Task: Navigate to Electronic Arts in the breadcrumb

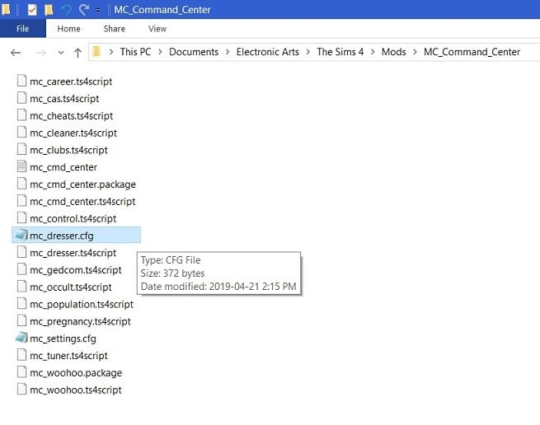Action: click(x=268, y=52)
